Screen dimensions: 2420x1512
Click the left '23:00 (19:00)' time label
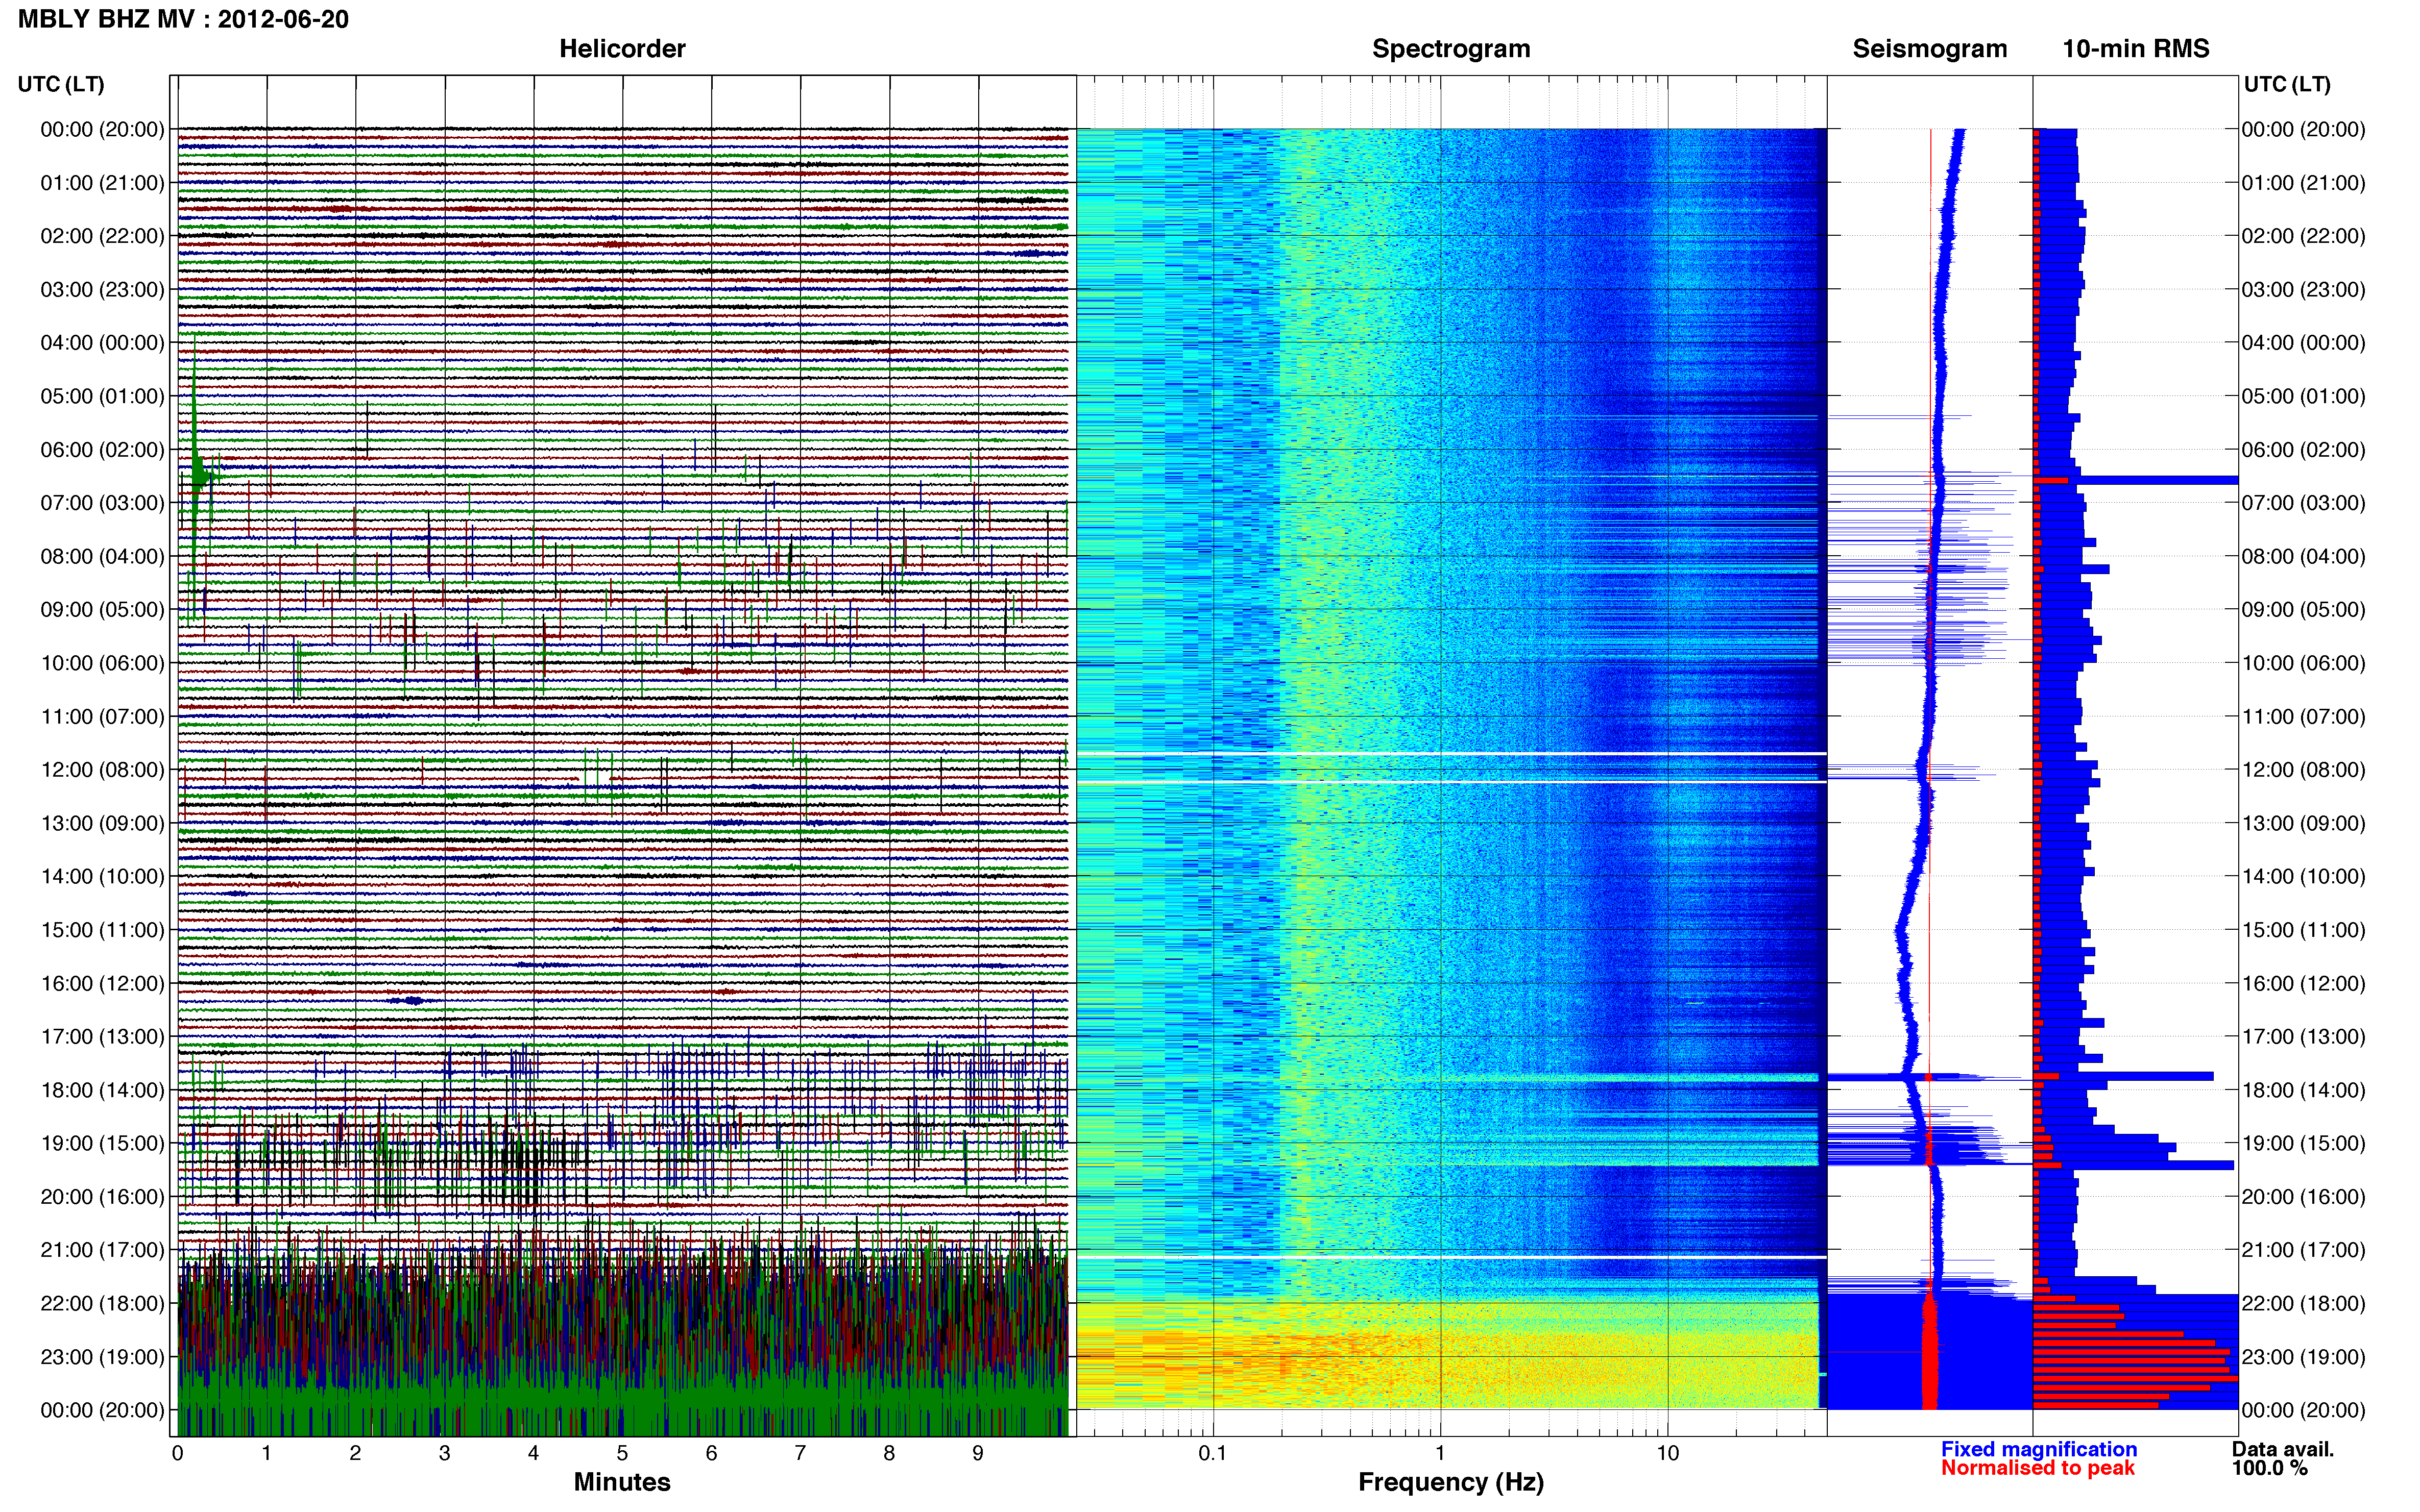point(102,1357)
